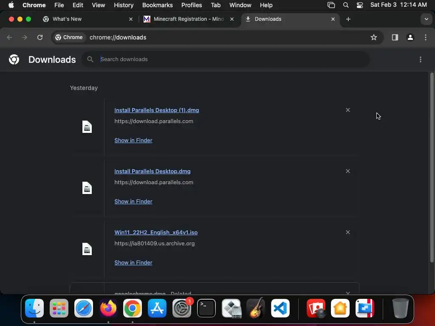Open the Trash in the Dock
This screenshot has width=435, height=326.
pos(400,308)
